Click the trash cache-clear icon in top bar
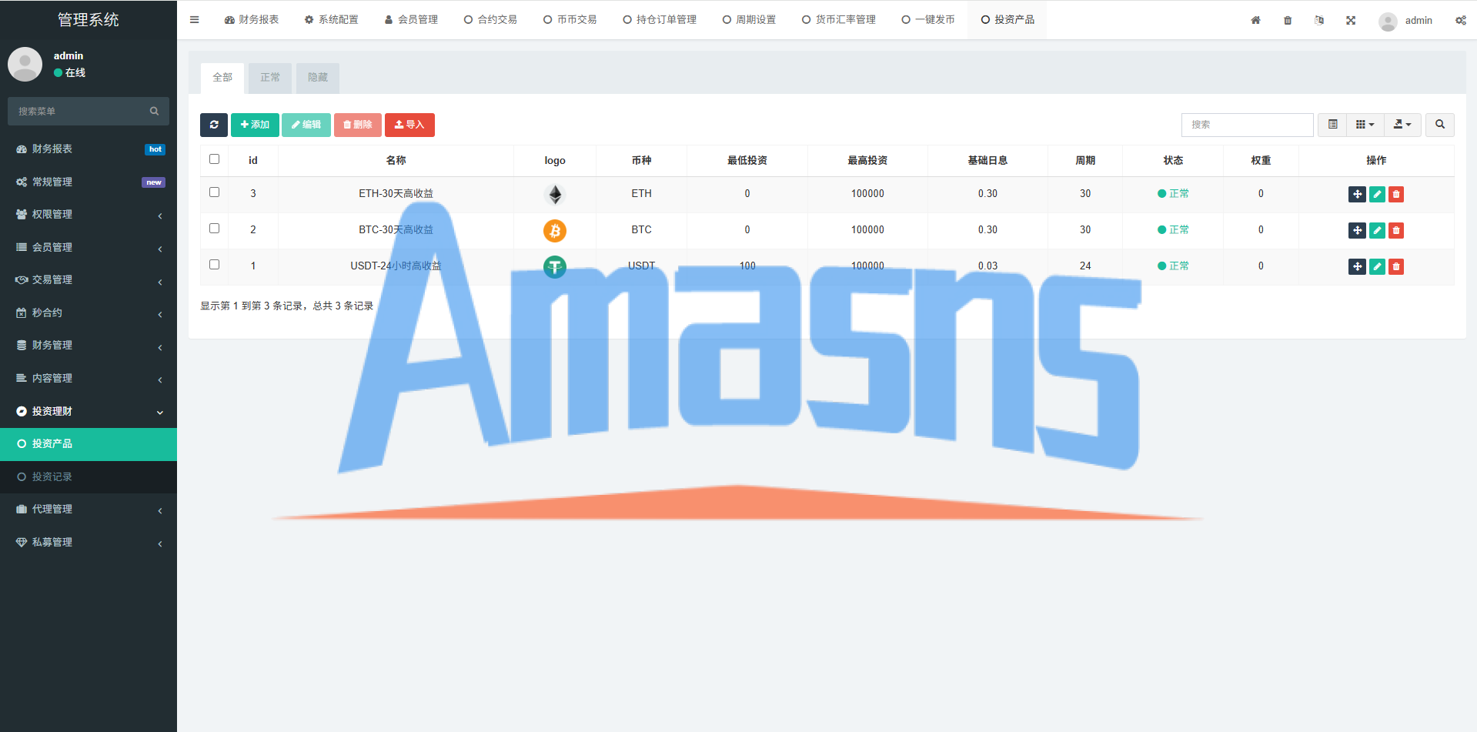Viewport: 1477px width, 732px height. click(1288, 20)
